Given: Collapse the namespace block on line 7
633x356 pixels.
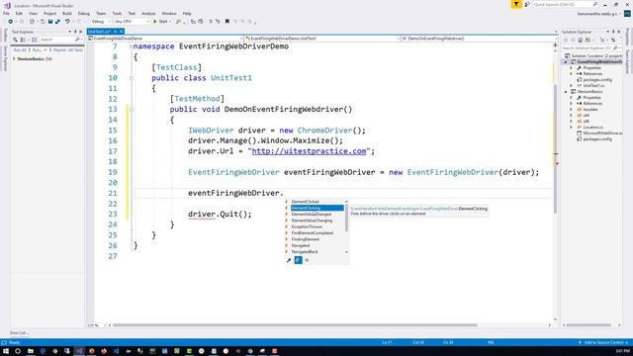Looking at the screenshot, I should click(132, 46).
